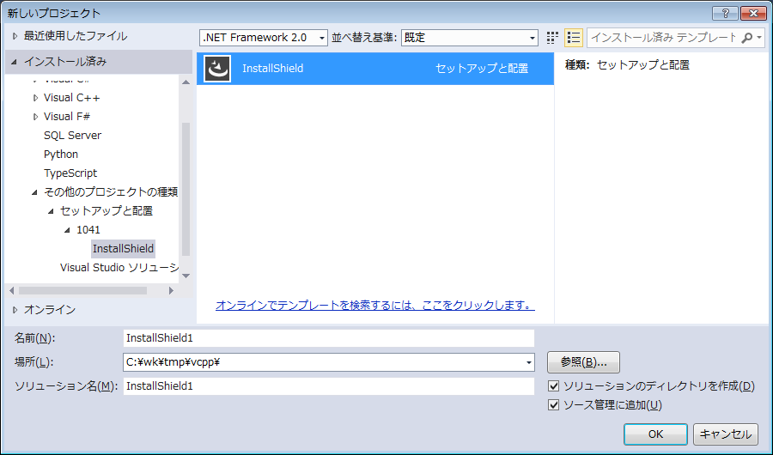
Task: Select Visual C++ tree label
Action: [71, 98]
